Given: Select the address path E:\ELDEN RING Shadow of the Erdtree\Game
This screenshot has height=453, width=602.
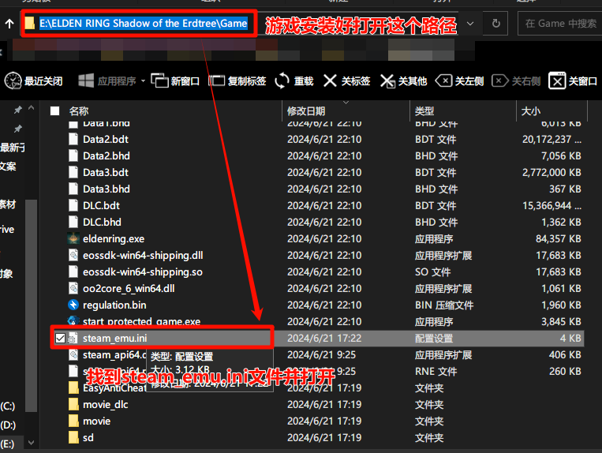Looking at the screenshot, I should point(144,24).
